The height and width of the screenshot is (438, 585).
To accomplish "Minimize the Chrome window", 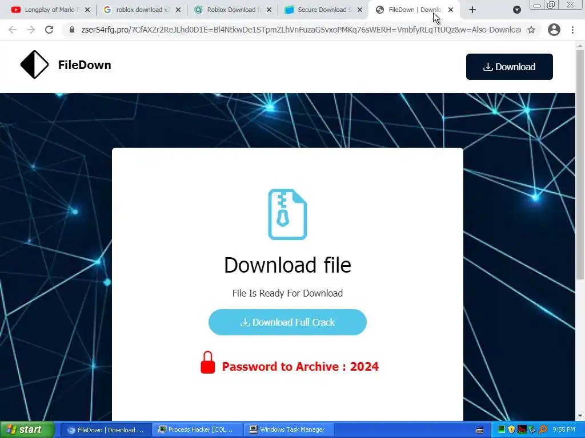I will pyautogui.click(x=537, y=5).
